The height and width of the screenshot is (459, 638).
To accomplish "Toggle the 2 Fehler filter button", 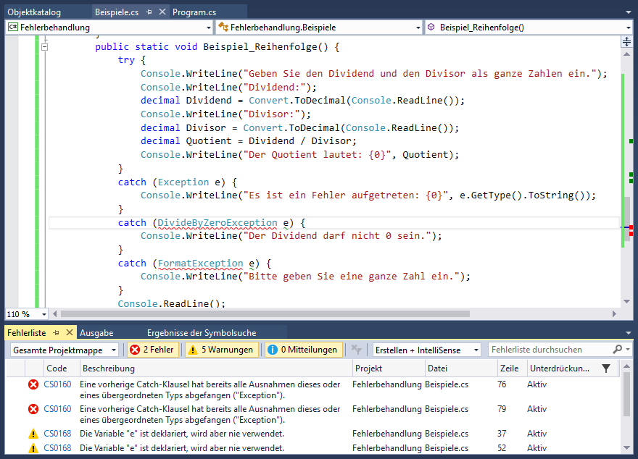I will pos(152,350).
